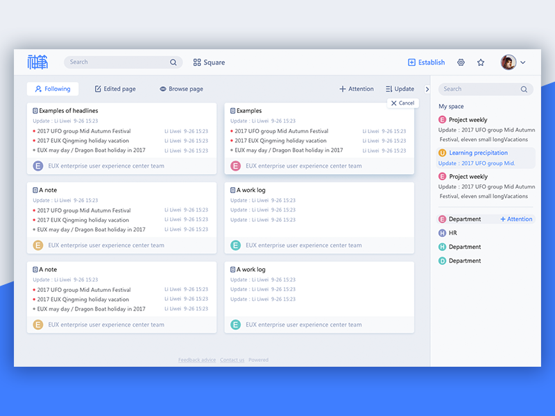Click the HR department circle icon

pos(441,233)
